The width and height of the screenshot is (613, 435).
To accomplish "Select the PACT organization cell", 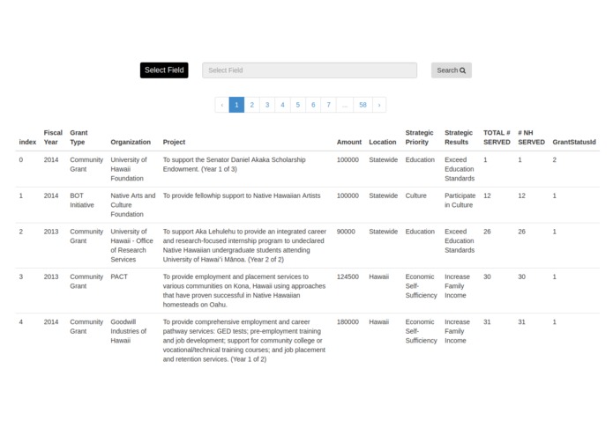I will point(119,276).
